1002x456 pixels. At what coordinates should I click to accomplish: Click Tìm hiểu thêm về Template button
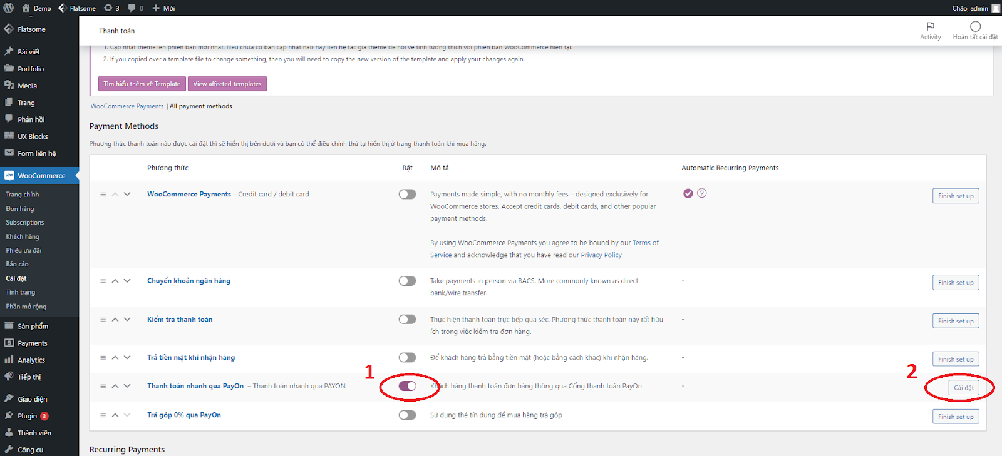tap(142, 84)
